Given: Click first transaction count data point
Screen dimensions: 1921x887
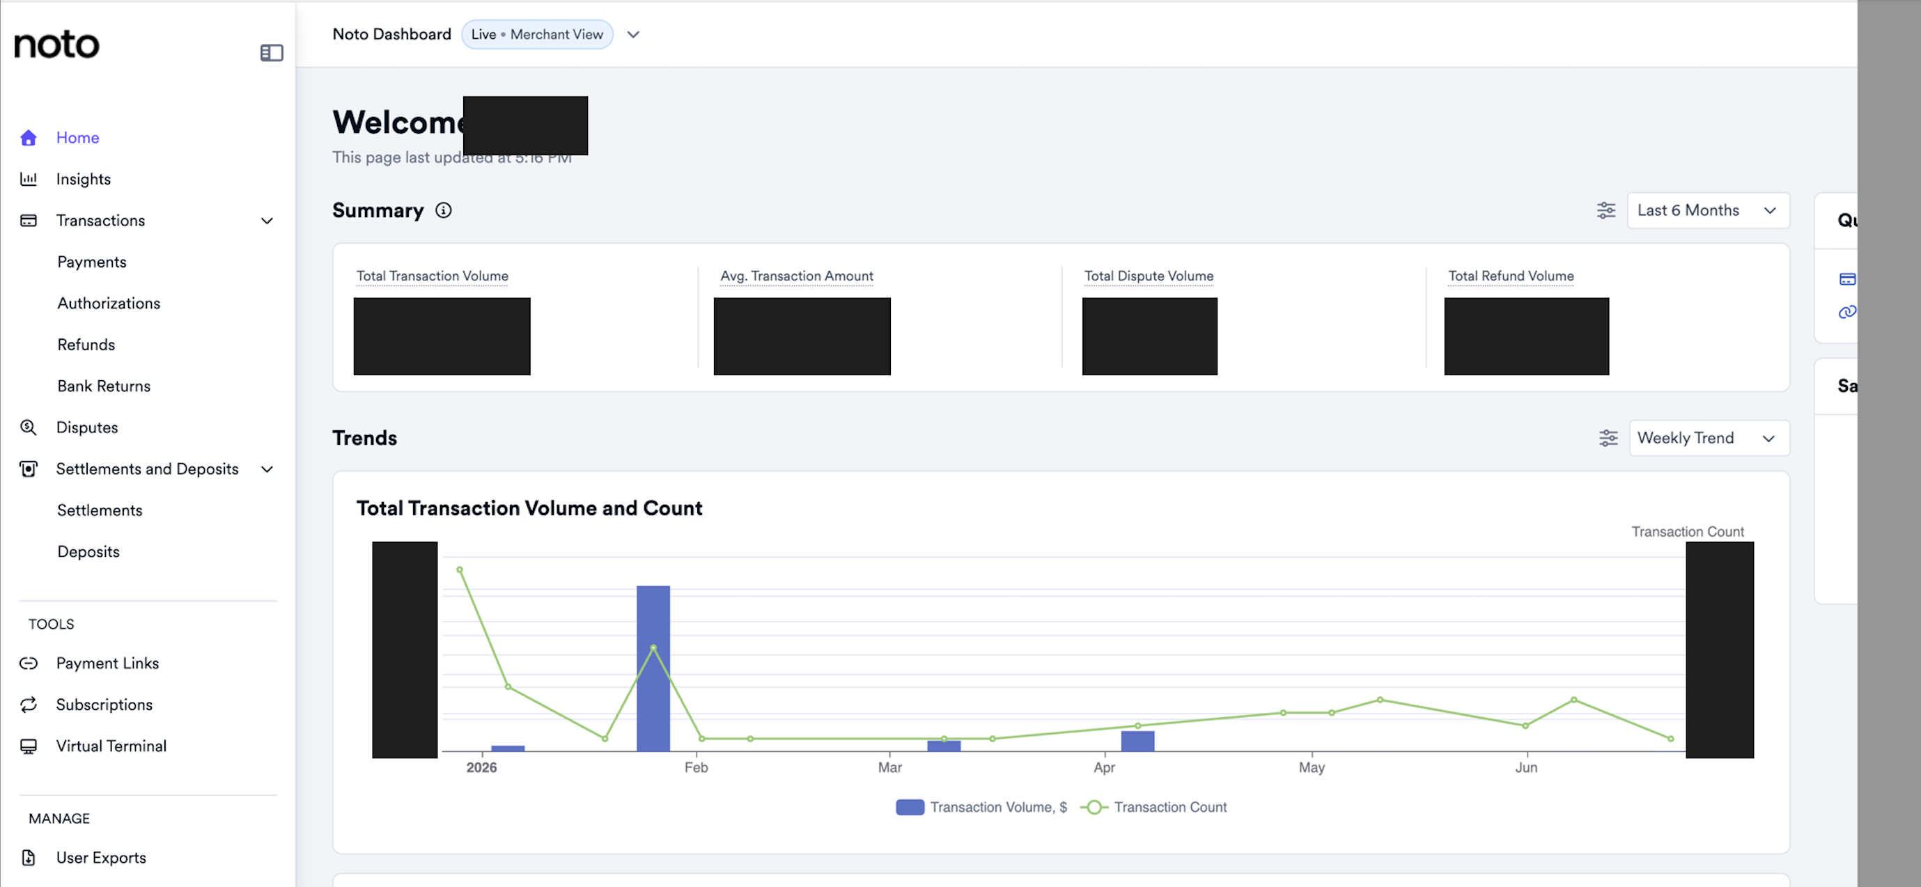Looking at the screenshot, I should coord(460,570).
